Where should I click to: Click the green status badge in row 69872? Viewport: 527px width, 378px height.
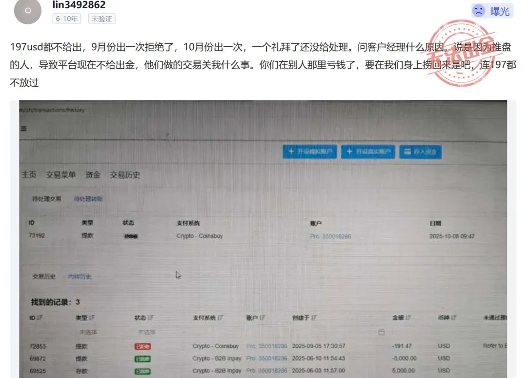coord(142,359)
